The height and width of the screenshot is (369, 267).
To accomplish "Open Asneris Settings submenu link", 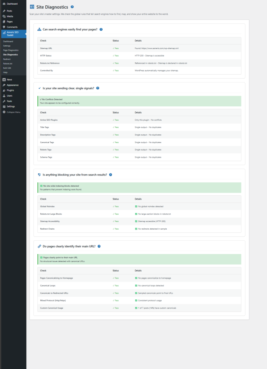I will (6, 46).
